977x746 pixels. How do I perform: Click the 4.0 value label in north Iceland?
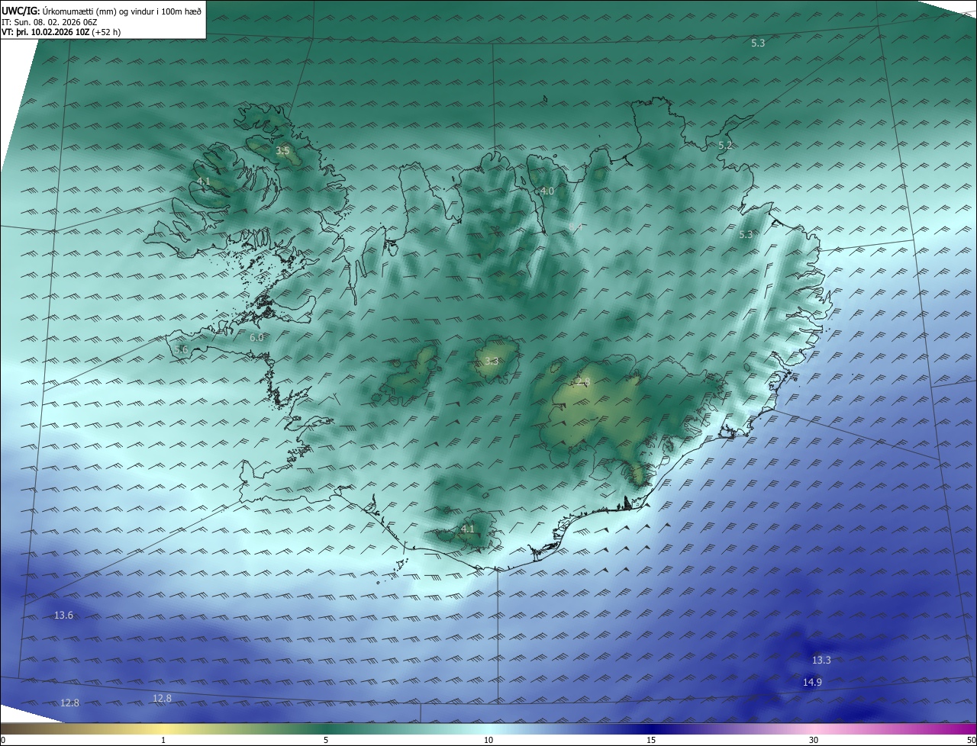547,191
